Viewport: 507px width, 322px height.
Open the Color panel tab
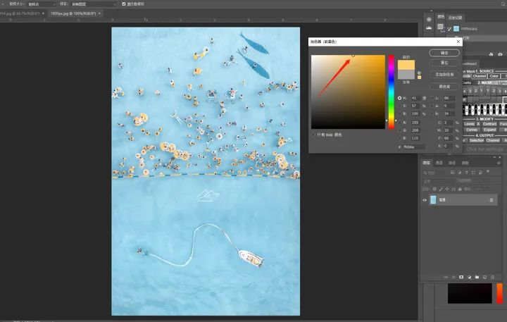point(441,16)
